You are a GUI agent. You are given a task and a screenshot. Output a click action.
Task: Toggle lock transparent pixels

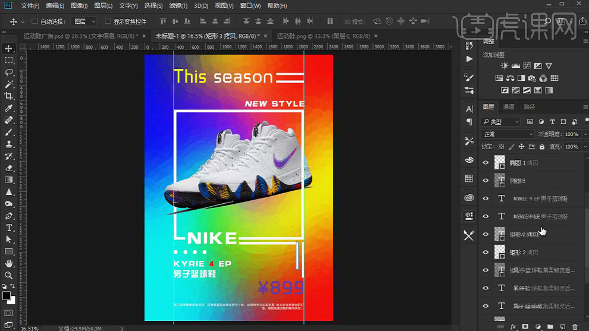(x=501, y=147)
